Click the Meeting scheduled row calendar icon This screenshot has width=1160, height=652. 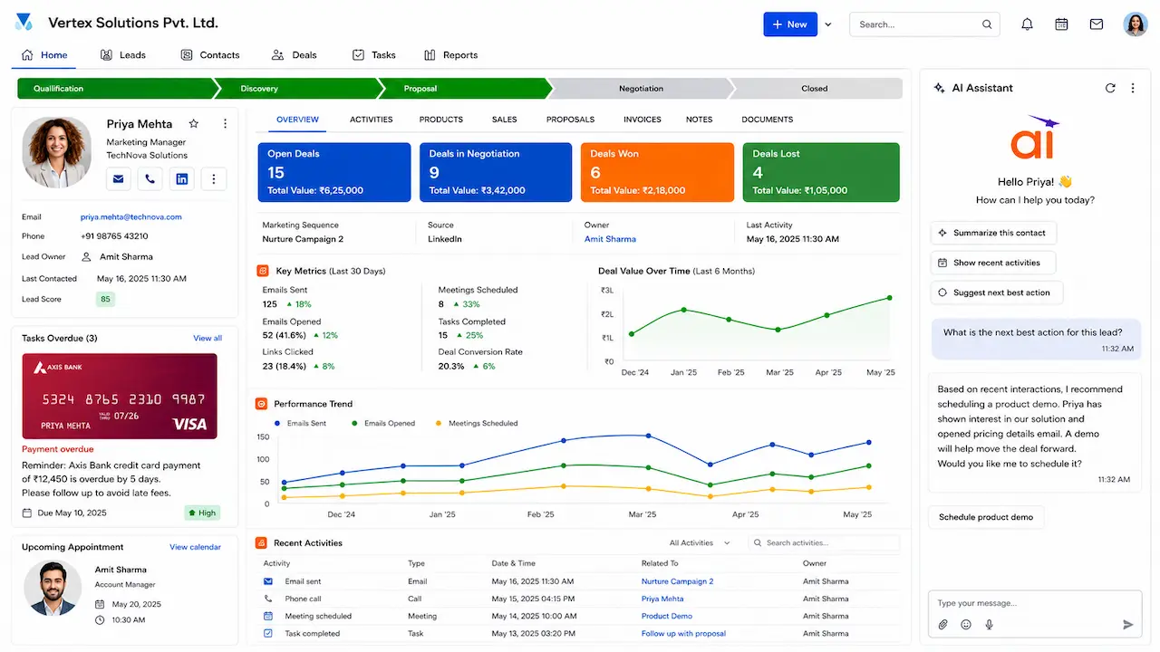click(268, 616)
